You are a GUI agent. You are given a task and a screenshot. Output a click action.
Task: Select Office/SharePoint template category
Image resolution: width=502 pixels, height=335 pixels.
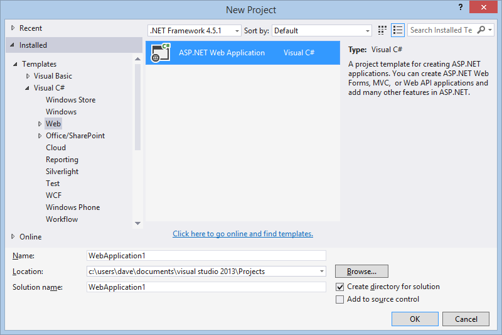tap(75, 136)
